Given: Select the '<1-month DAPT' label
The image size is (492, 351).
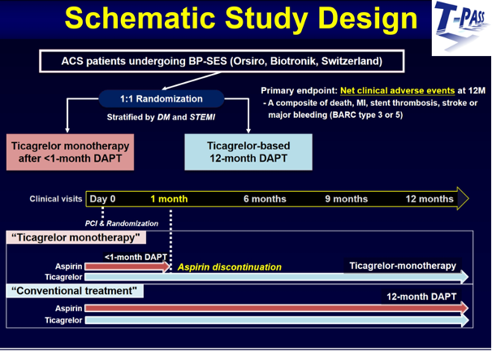Looking at the screenshot, I should point(136,257).
